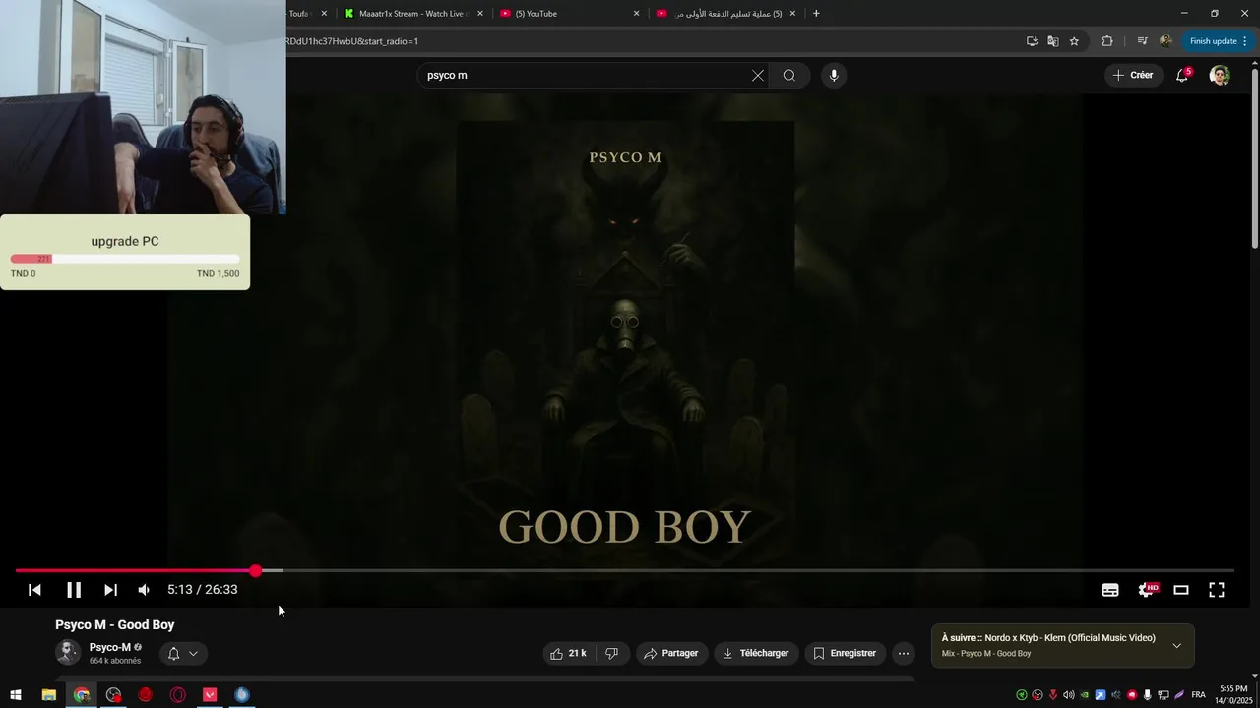Screen dimensions: 1260x708
Task: Open YouTube notifications bell
Action: [1183, 76]
